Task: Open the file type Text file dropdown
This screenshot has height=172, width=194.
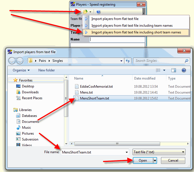Action: click(x=159, y=152)
